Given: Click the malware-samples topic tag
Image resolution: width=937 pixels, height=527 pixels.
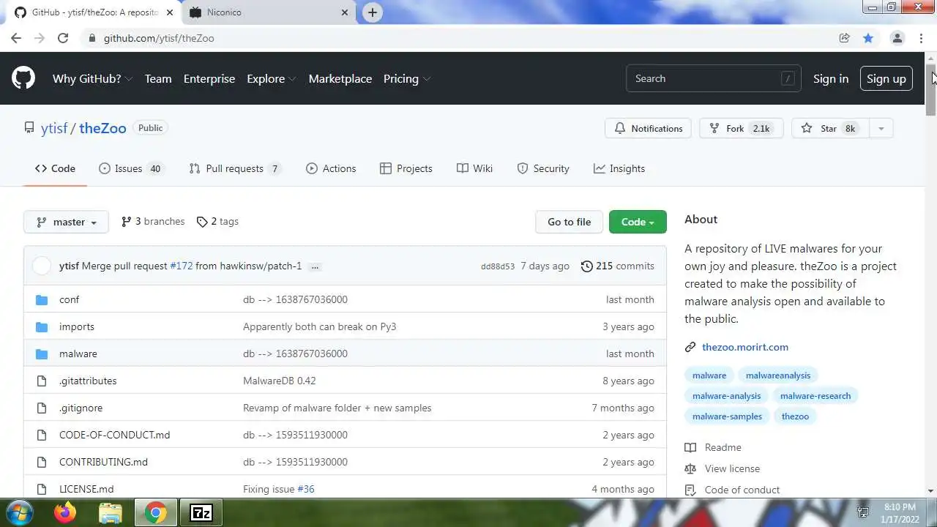Looking at the screenshot, I should 728,416.
